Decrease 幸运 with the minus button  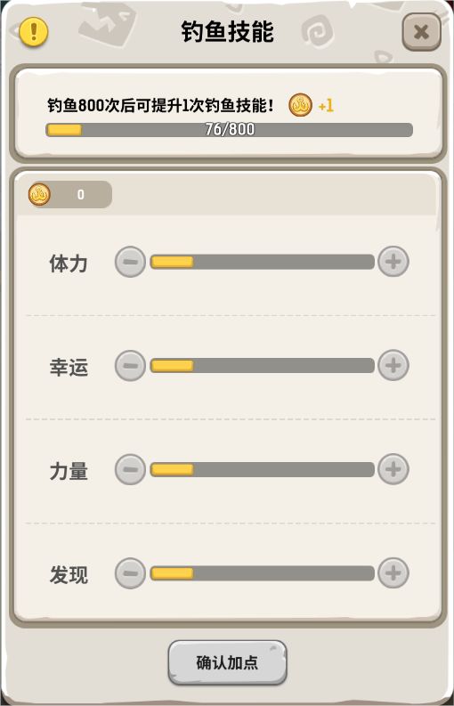[130, 365]
